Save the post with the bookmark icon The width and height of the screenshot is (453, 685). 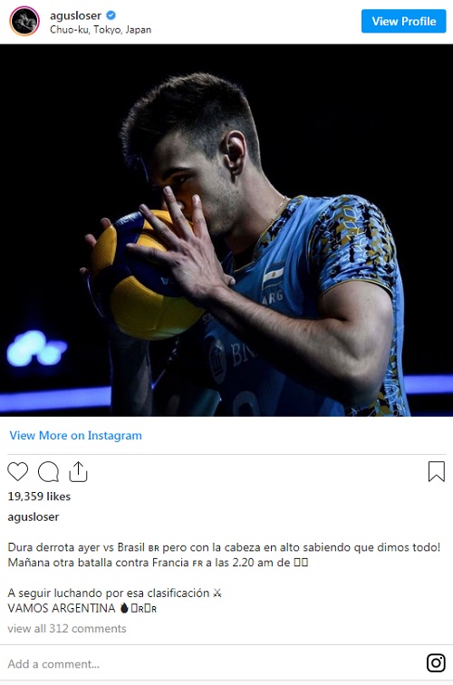436,471
